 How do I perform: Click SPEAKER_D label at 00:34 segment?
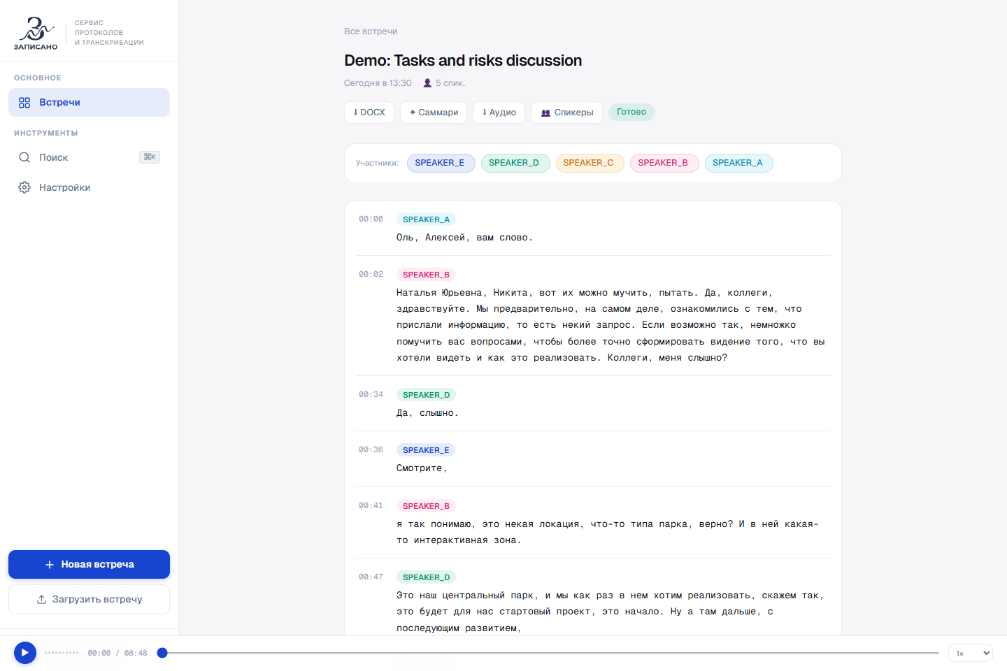point(426,395)
